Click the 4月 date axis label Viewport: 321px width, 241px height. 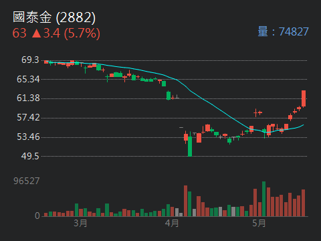pyautogui.click(x=172, y=223)
